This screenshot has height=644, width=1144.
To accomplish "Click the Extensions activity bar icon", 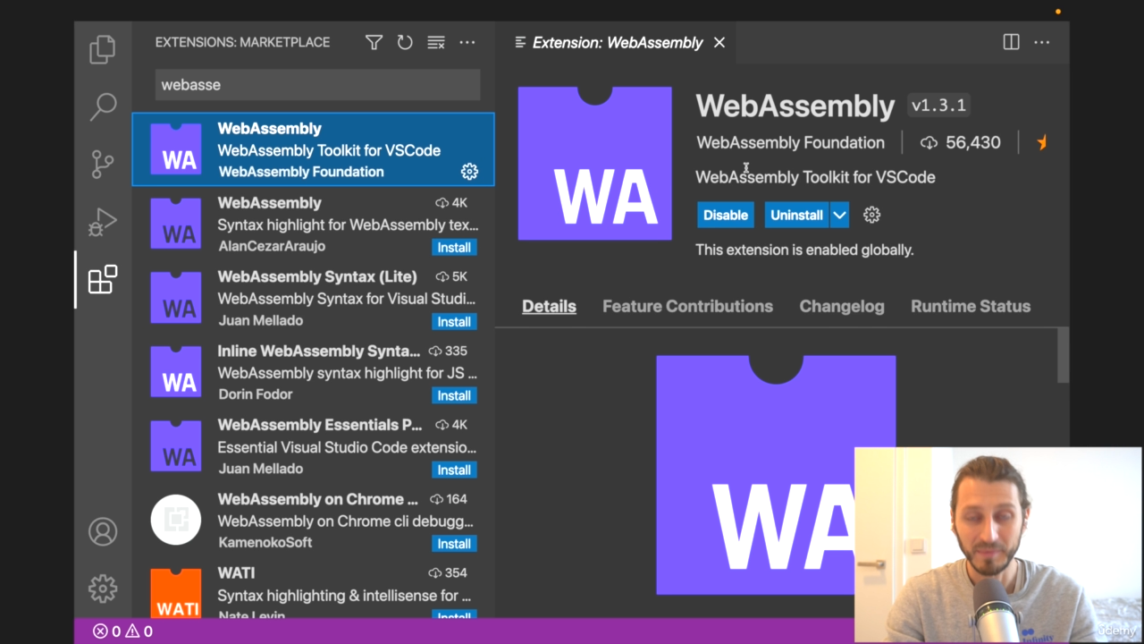I will [103, 280].
